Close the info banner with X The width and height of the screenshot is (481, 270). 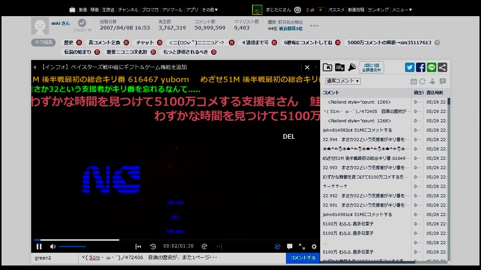coord(307,67)
